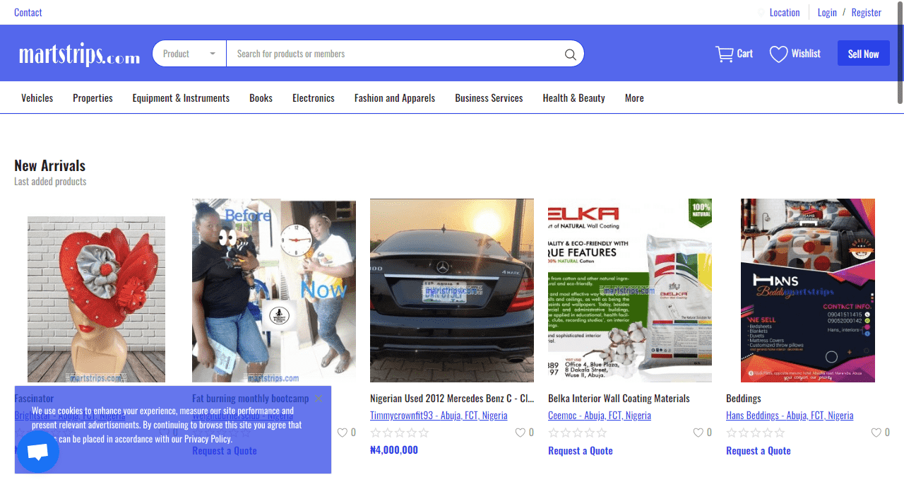Rate the Mercedes Benz listing stars
The image size is (904, 487).
pyautogui.click(x=400, y=433)
